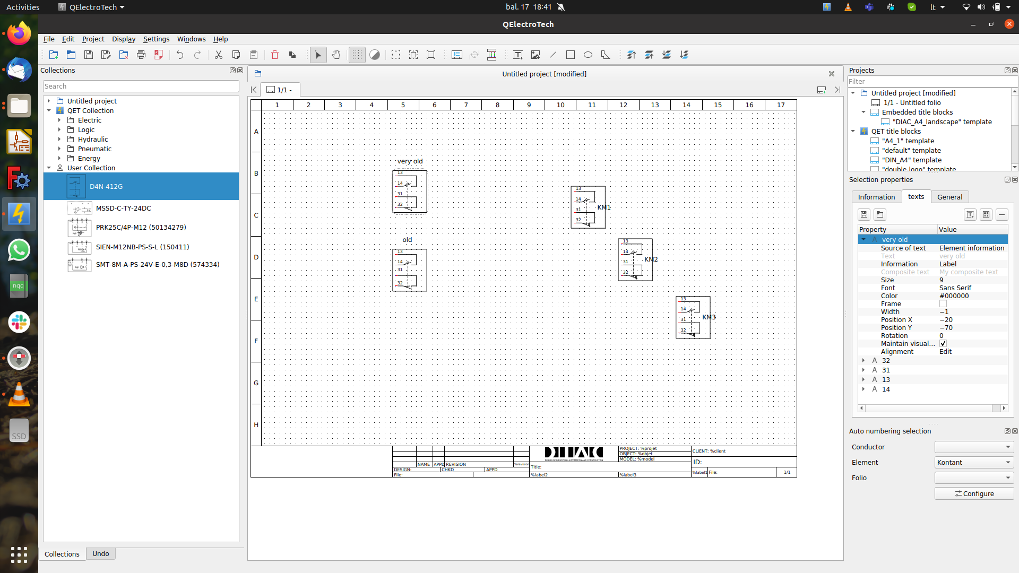Switch to the Information tab
Viewport: 1019px width, 573px height.
coord(876,197)
